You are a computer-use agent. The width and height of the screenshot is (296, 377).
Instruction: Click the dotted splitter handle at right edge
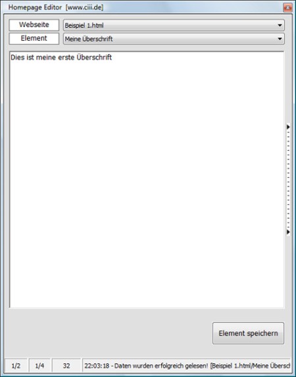pos(288,179)
